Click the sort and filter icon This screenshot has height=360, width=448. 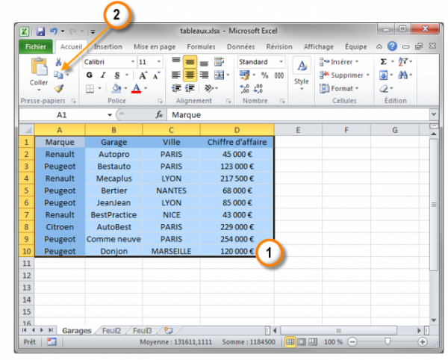click(x=403, y=61)
